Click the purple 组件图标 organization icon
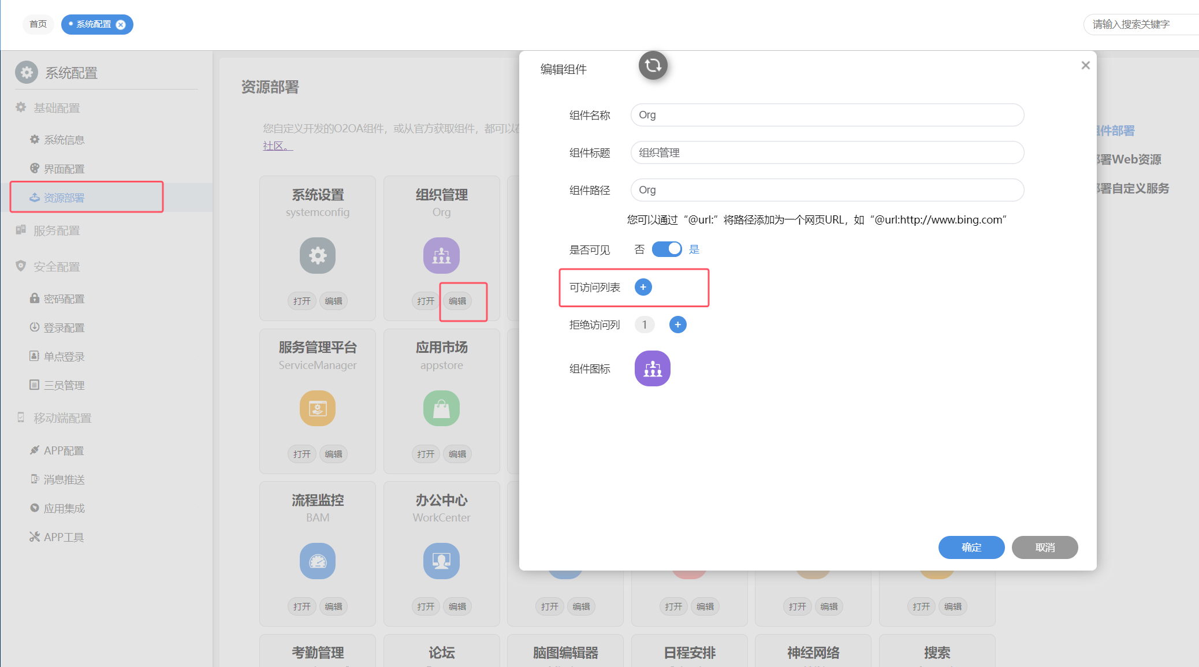The image size is (1199, 667). (x=652, y=368)
